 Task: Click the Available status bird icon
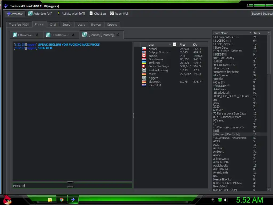coord(9,14)
